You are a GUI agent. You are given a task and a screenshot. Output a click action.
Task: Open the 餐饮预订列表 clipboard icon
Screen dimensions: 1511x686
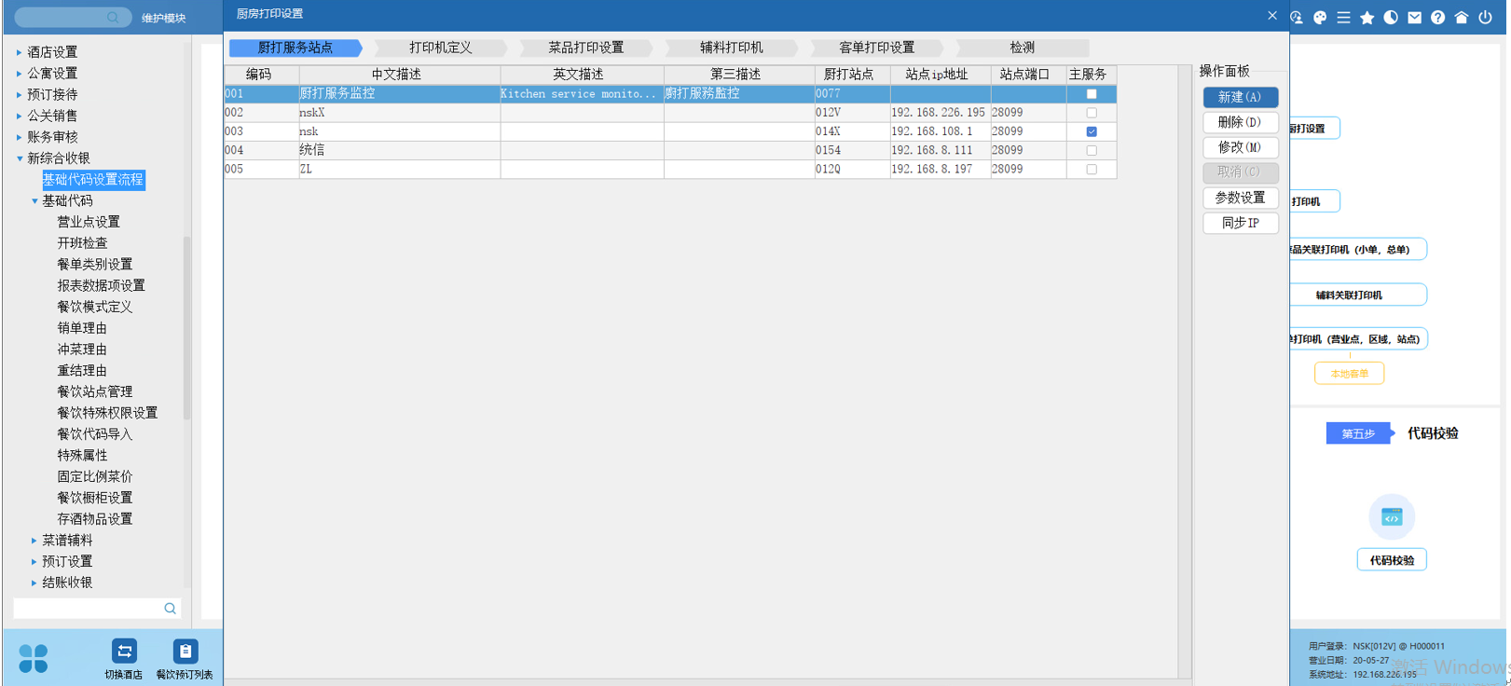(185, 651)
